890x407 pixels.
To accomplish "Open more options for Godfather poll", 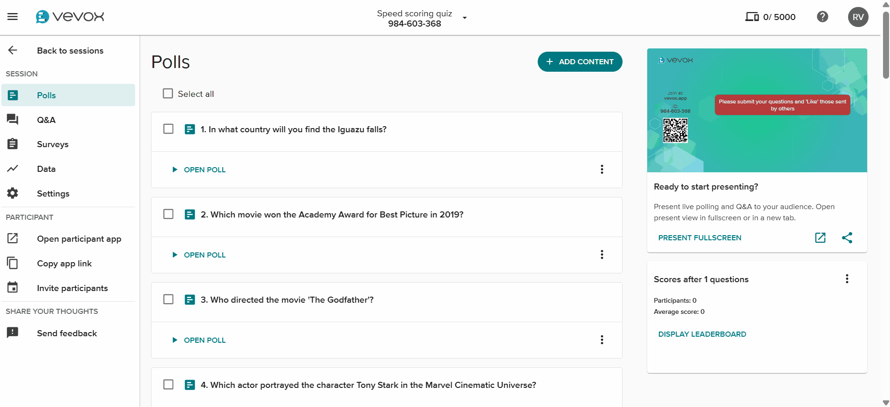I will pyautogui.click(x=602, y=339).
